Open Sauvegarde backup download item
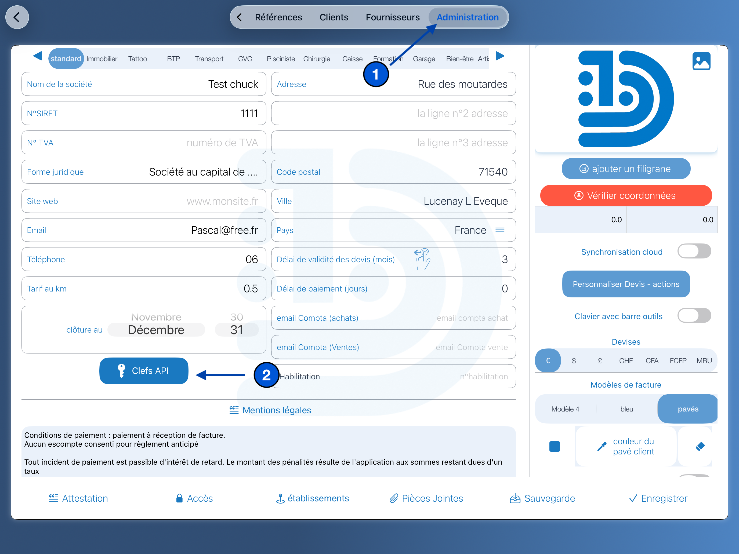739x554 pixels. (542, 498)
